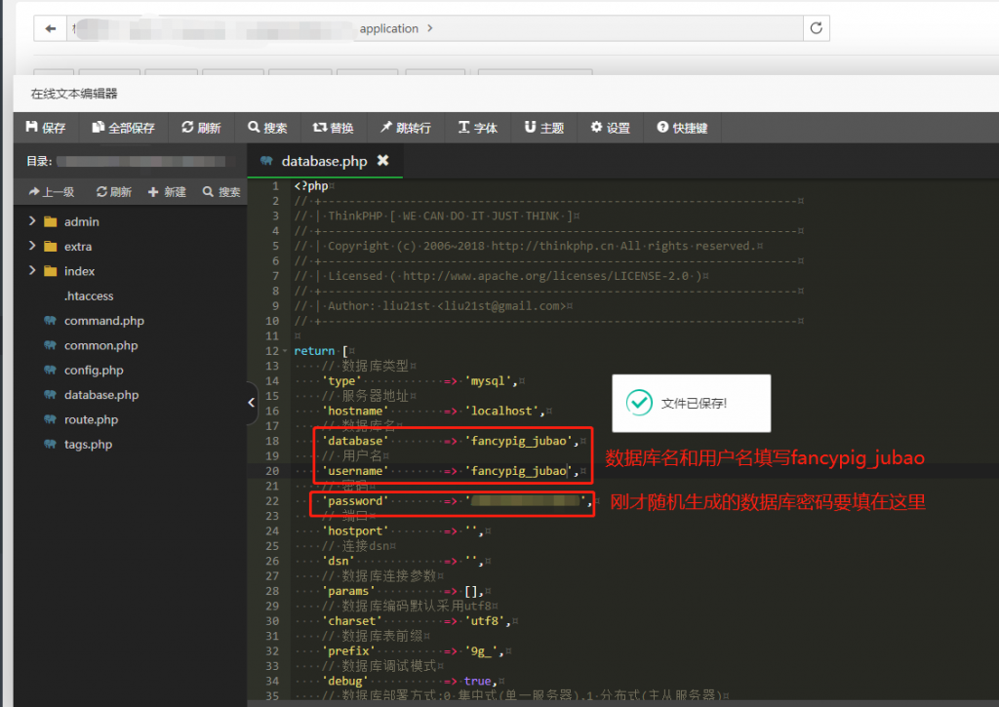Open config.php in the file tree
This screenshot has height=707, width=999.
click(94, 371)
